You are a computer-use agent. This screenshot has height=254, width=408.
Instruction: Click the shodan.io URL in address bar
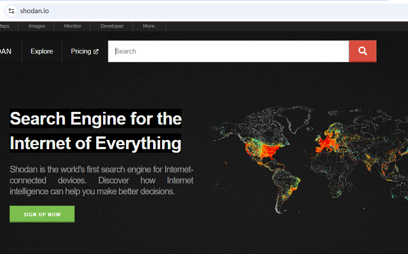click(x=34, y=11)
